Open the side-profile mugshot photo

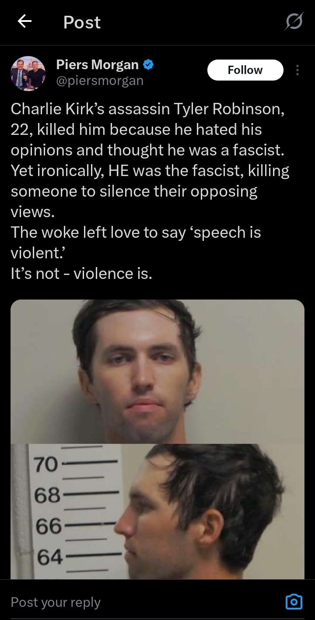(x=157, y=511)
